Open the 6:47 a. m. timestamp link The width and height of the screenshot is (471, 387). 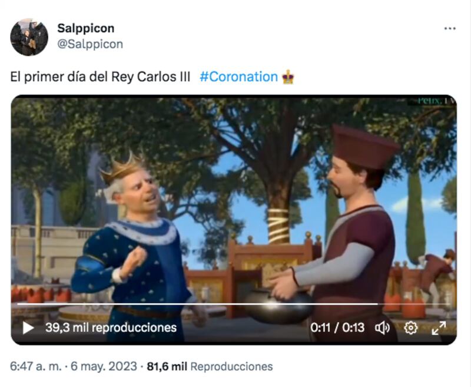[36, 366]
